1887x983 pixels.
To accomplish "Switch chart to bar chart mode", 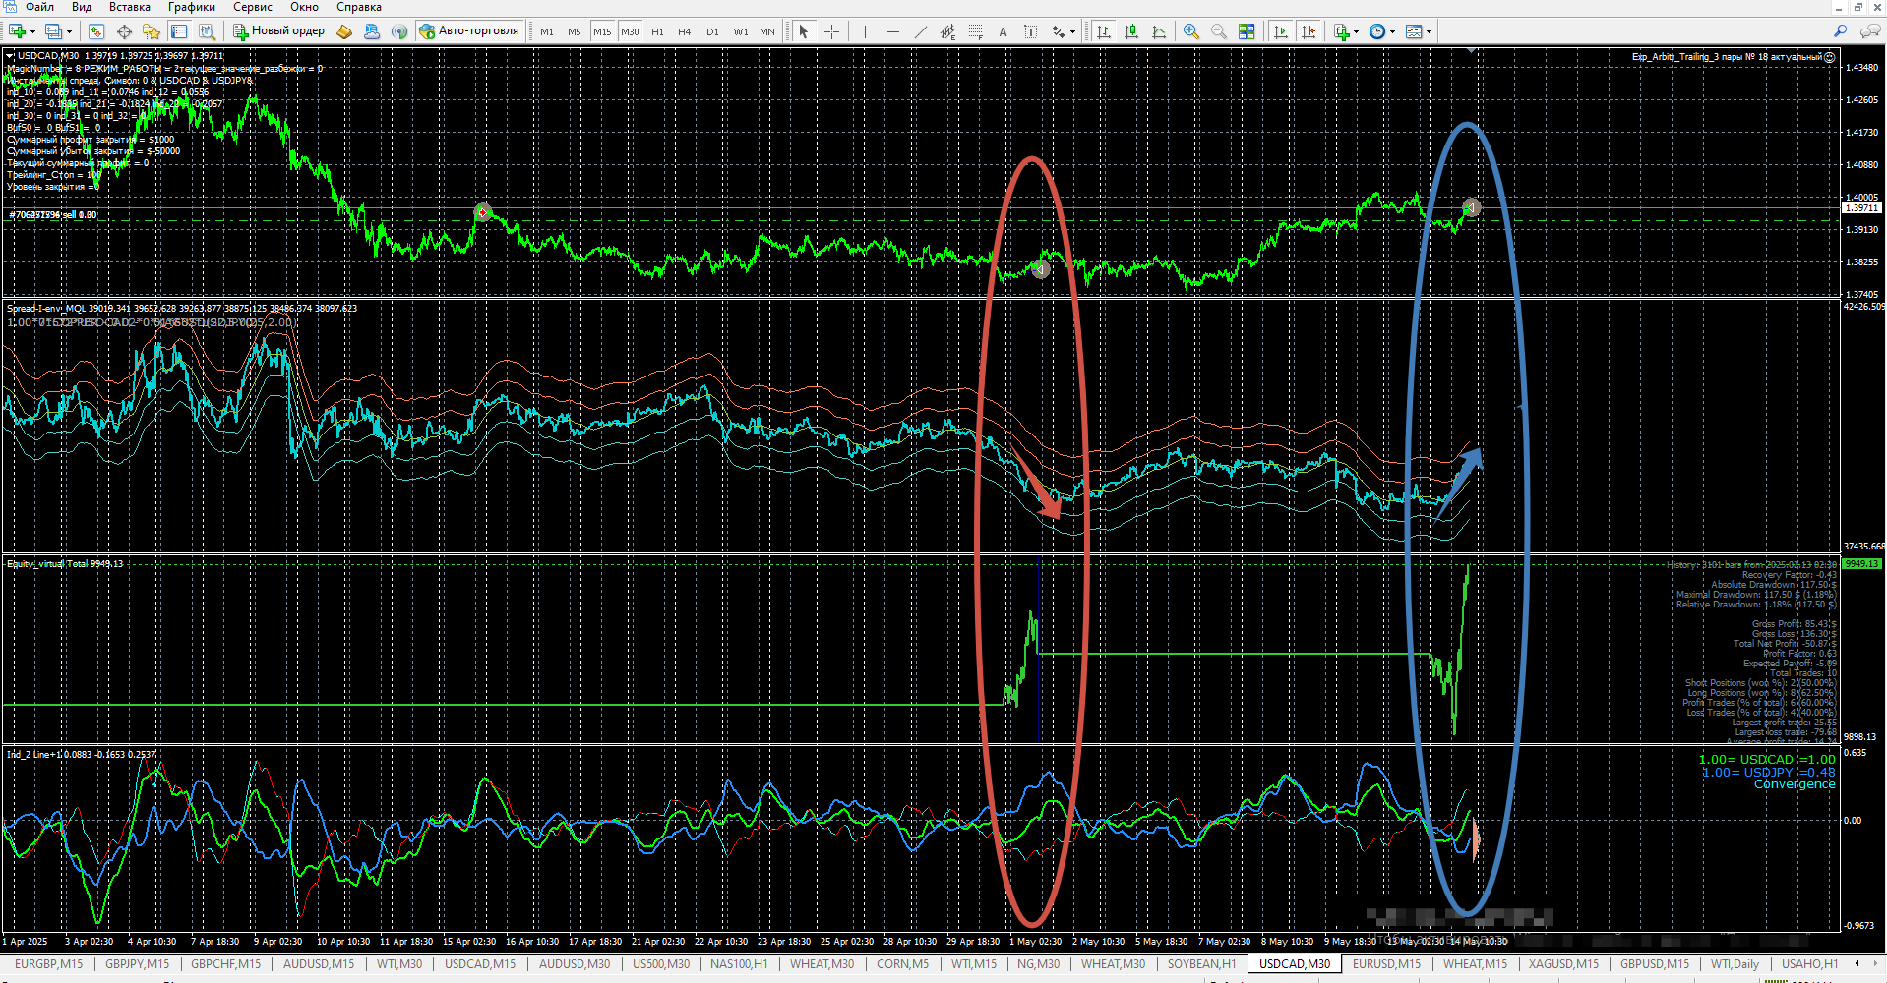I will click(1104, 31).
